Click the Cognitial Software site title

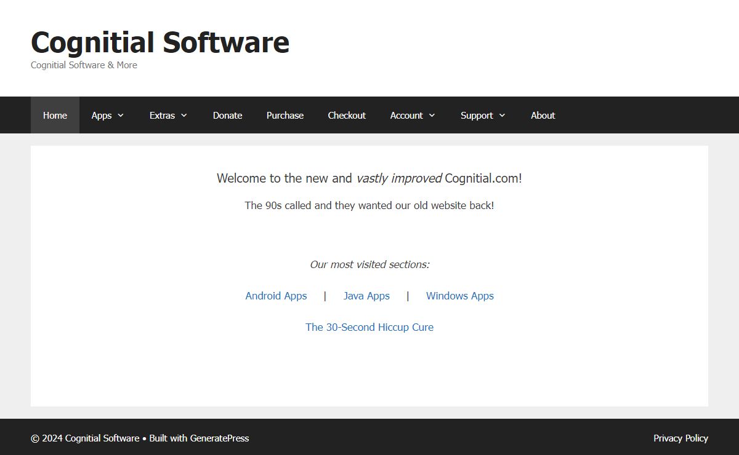tap(160, 43)
